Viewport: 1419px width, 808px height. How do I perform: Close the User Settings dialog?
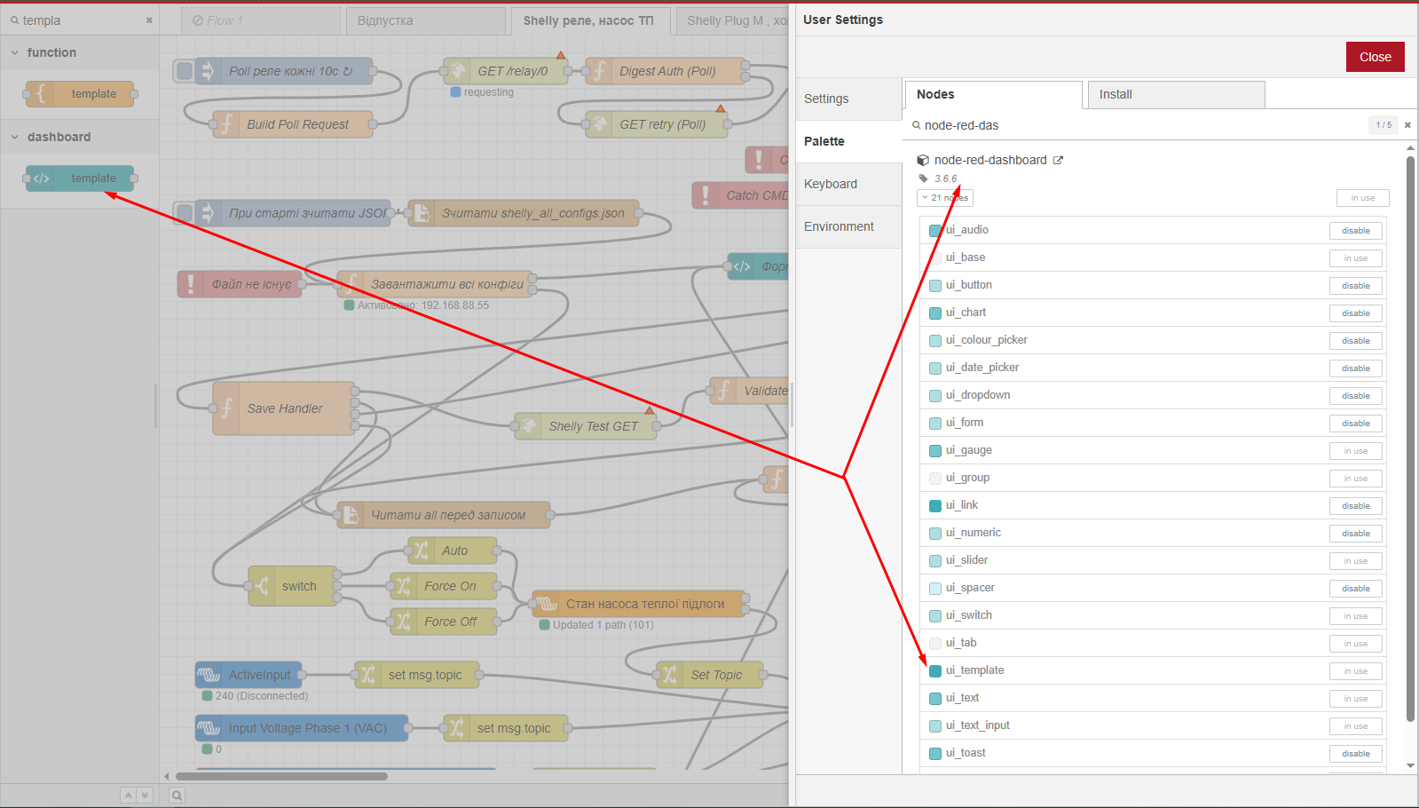1375,57
